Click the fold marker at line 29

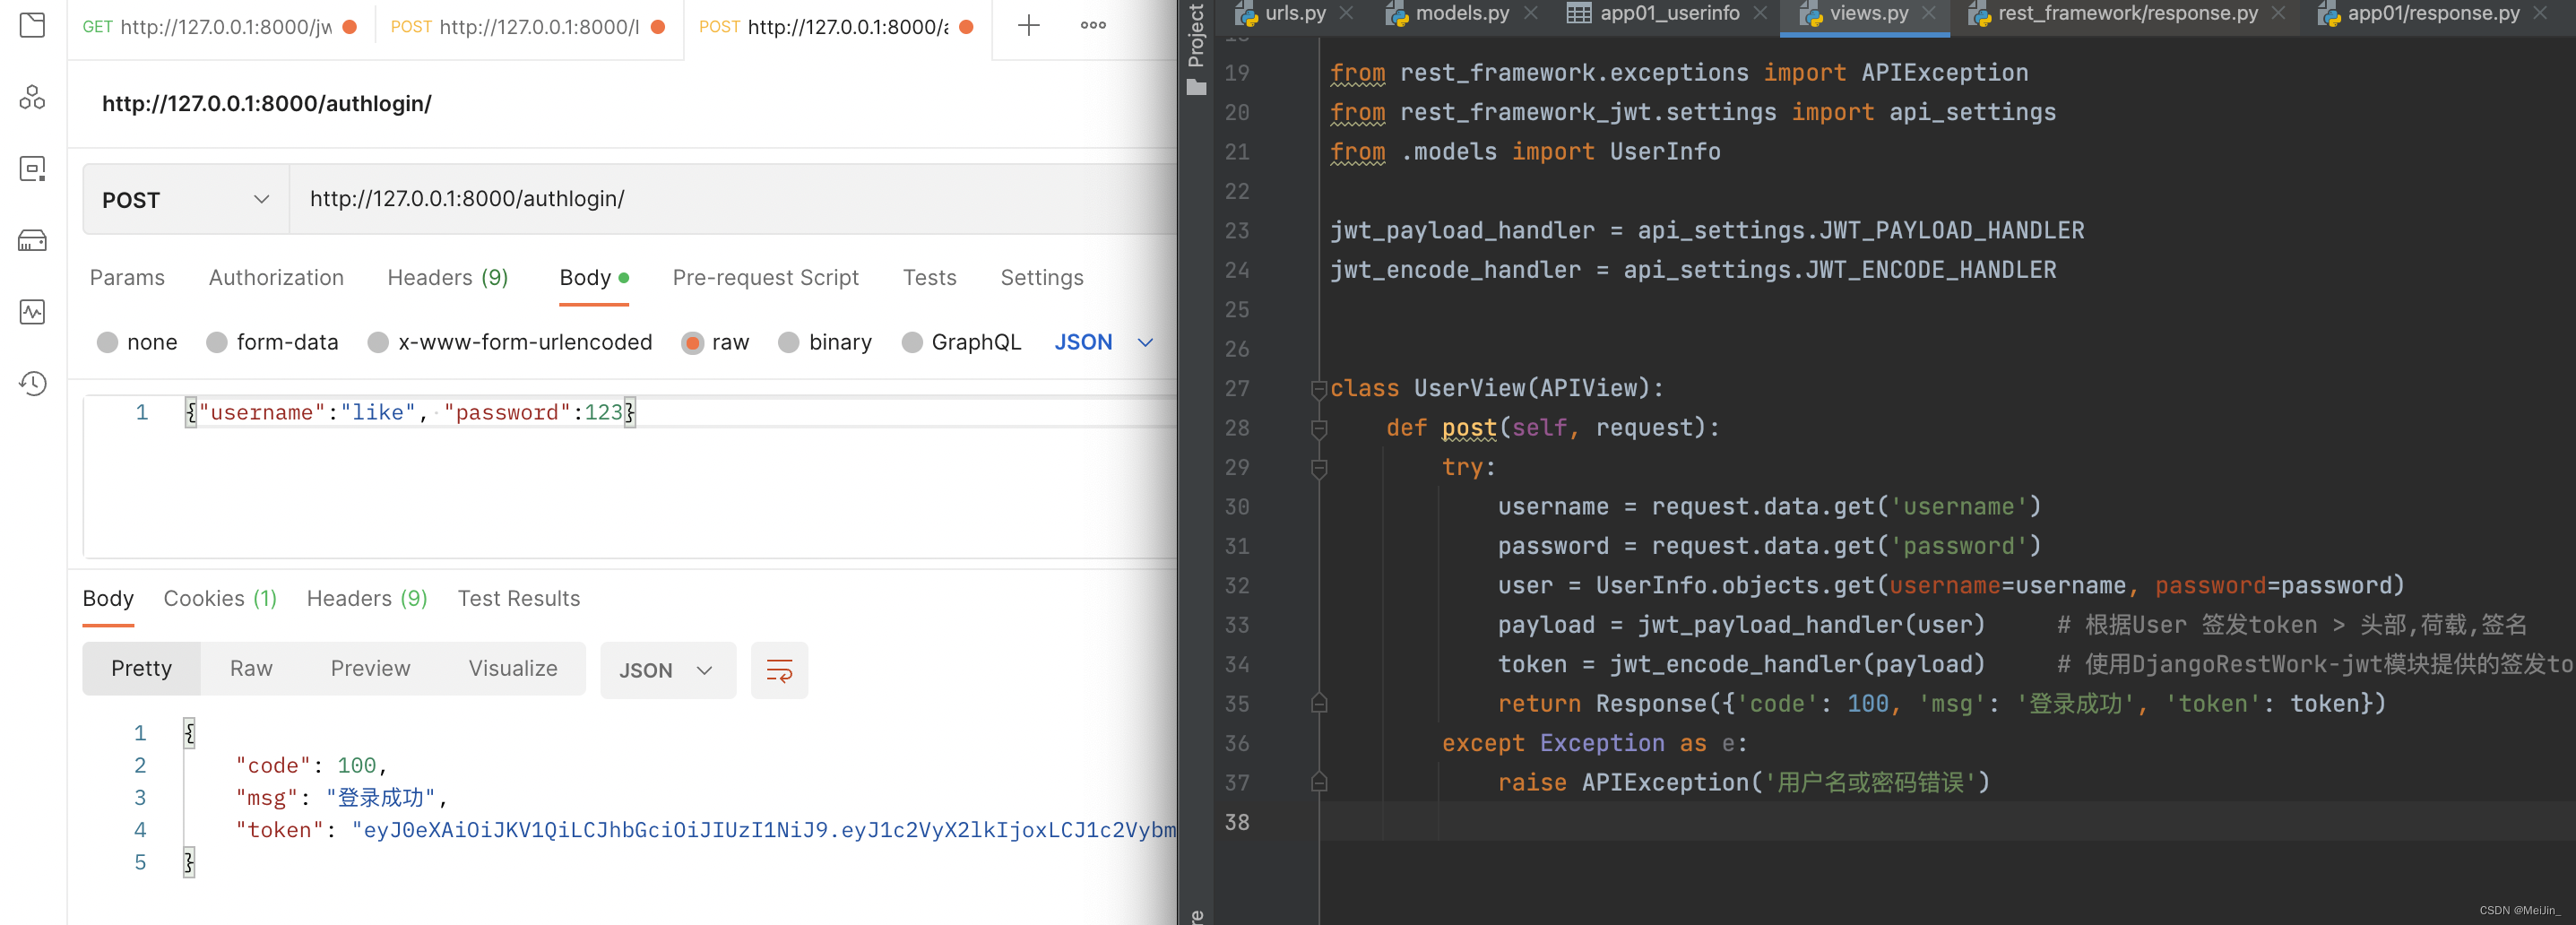tap(1319, 468)
